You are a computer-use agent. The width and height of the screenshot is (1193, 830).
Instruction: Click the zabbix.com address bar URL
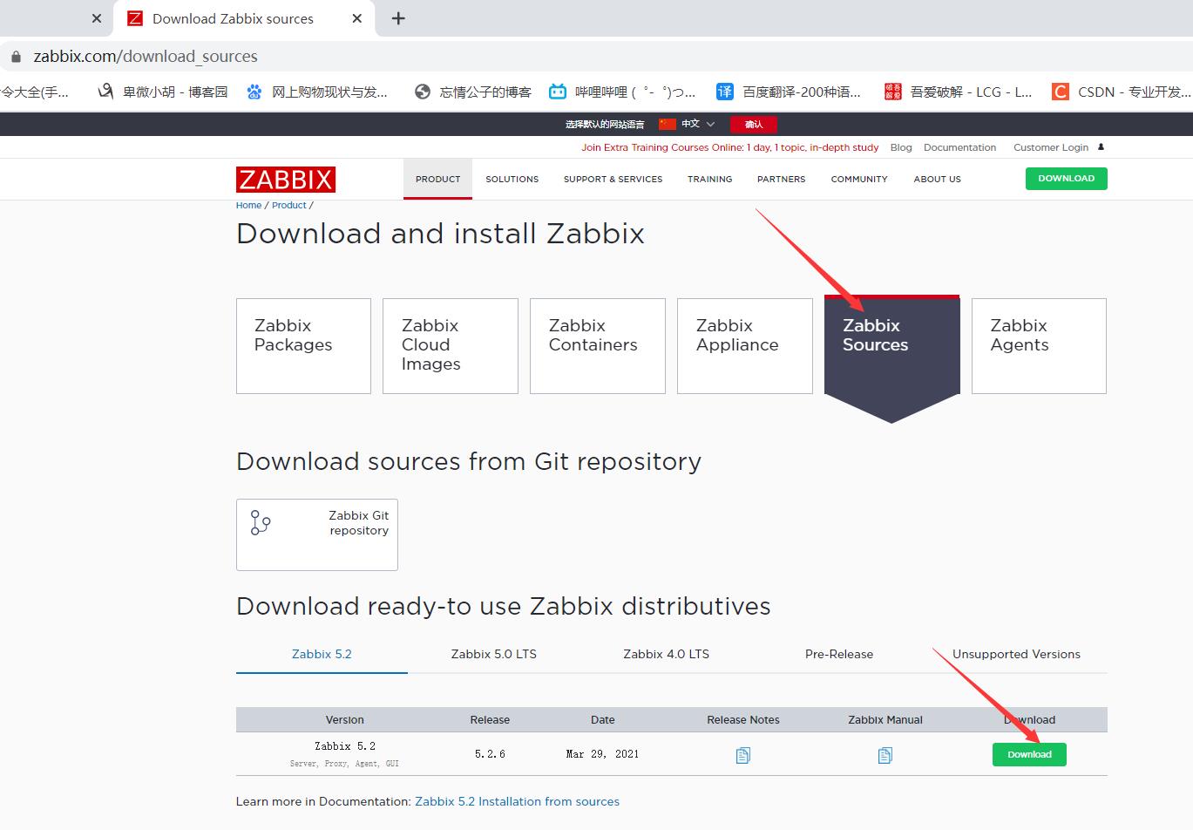[x=146, y=57]
